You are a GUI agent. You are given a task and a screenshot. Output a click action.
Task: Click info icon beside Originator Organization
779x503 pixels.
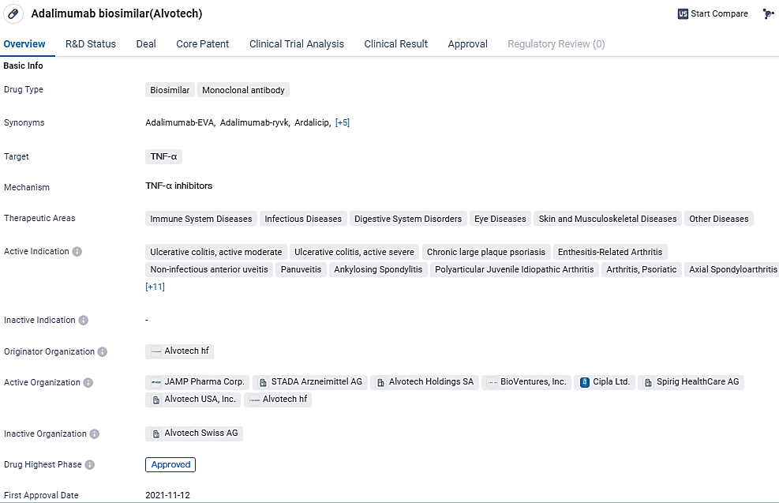[103, 352]
